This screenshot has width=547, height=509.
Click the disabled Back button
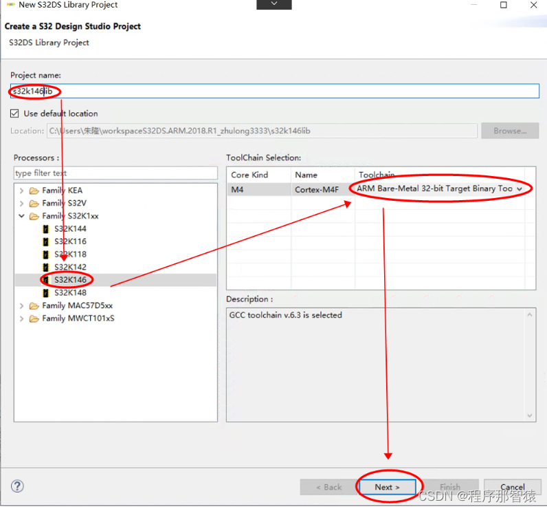(x=328, y=487)
